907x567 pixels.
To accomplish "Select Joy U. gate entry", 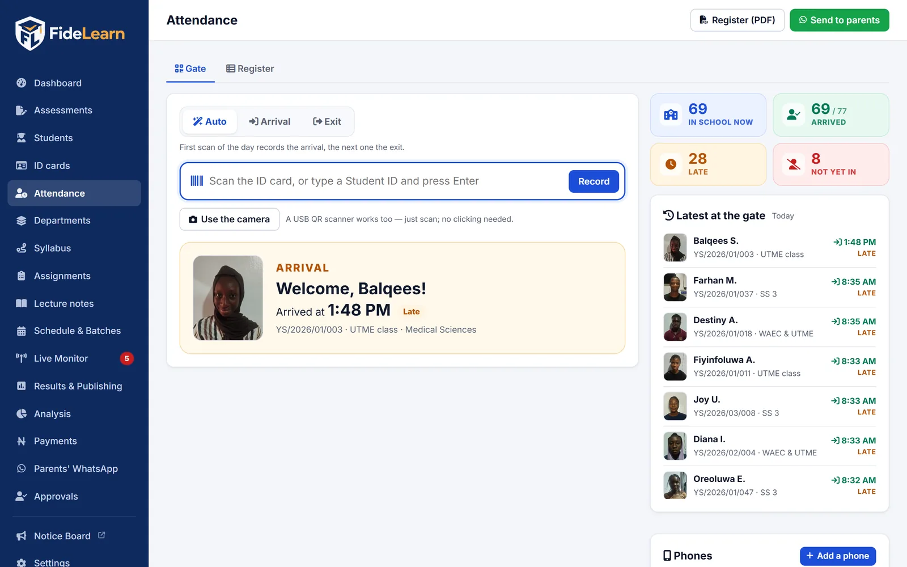I will pyautogui.click(x=770, y=407).
